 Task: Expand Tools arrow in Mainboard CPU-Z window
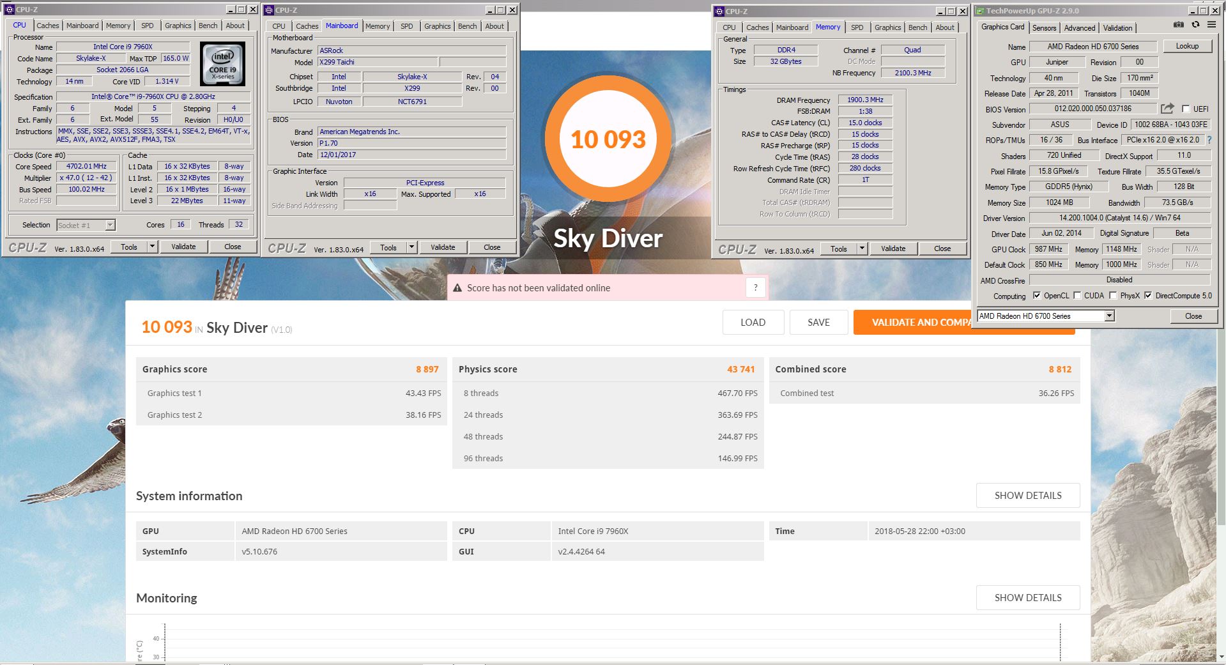point(411,247)
